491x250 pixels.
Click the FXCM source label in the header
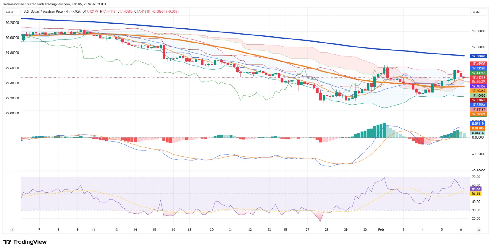pos(76,11)
